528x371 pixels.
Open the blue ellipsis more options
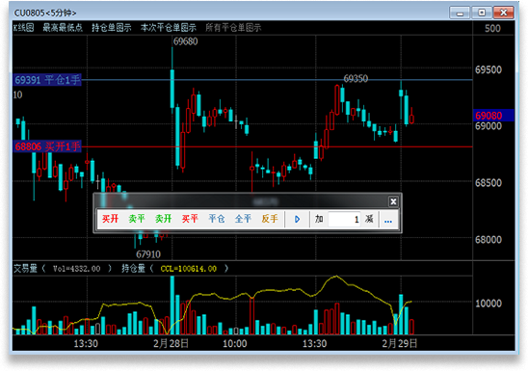388,221
